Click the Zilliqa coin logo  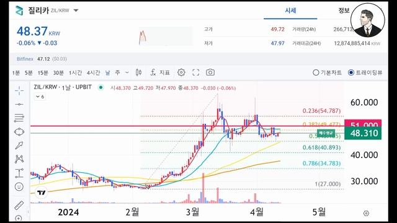19,11
